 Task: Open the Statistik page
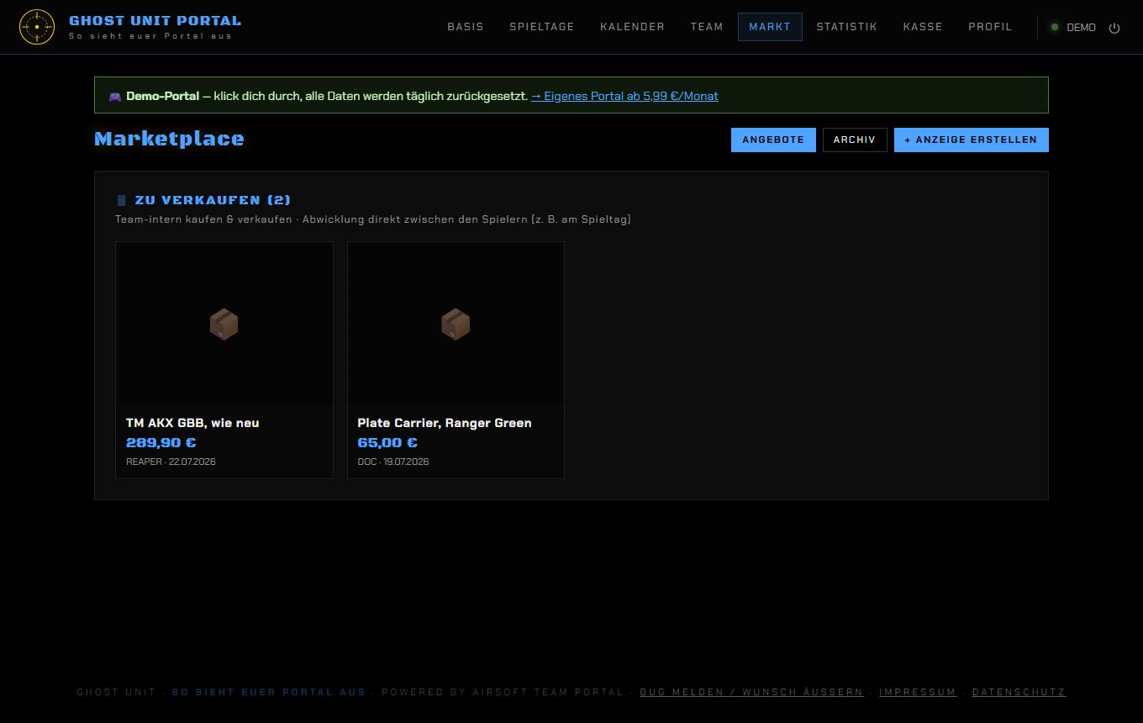[846, 27]
